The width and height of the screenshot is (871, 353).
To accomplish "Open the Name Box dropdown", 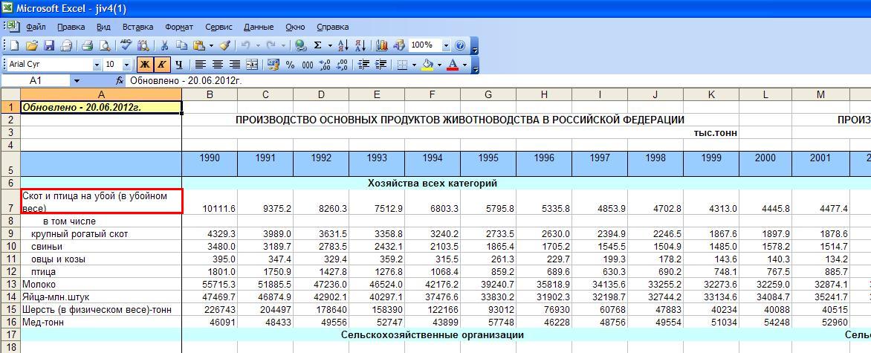I will (x=77, y=80).
